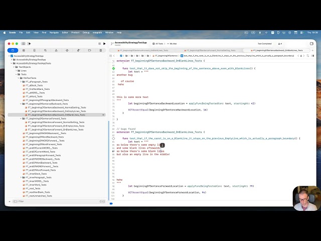Click the green passed test diamond
The width and height of the screenshot is (321, 241).
(x=114, y=68)
